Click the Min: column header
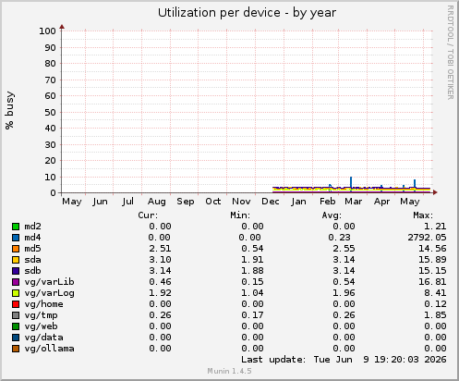The image size is (459, 381). (240, 215)
